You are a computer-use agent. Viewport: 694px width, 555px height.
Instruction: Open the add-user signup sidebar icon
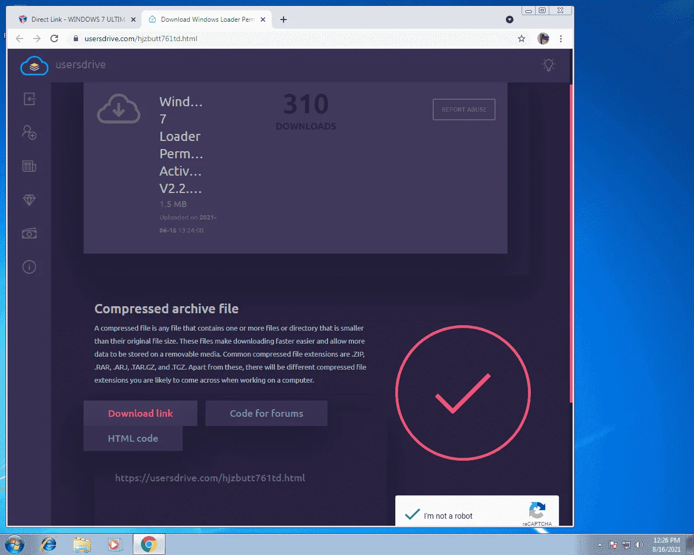pos(29,132)
